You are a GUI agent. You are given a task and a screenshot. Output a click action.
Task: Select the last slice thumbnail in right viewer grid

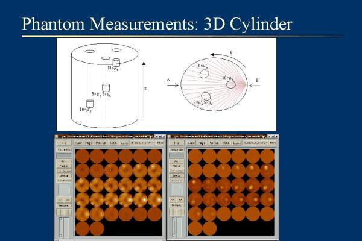coord(210,228)
